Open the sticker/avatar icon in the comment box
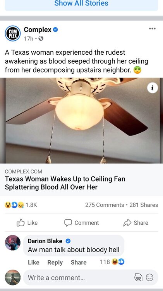This screenshot has width=163, height=291. [138, 277]
